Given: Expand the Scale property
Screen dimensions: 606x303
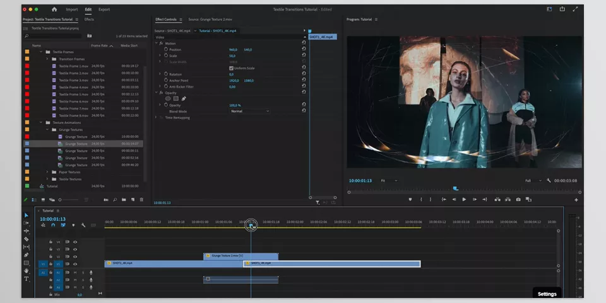Looking at the screenshot, I should click(160, 55).
